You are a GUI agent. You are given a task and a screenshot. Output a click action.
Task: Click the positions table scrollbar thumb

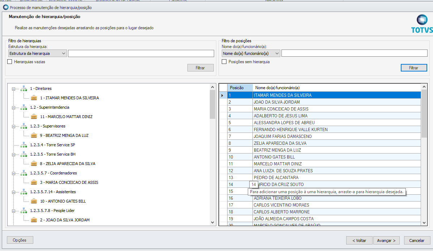tap(424, 114)
